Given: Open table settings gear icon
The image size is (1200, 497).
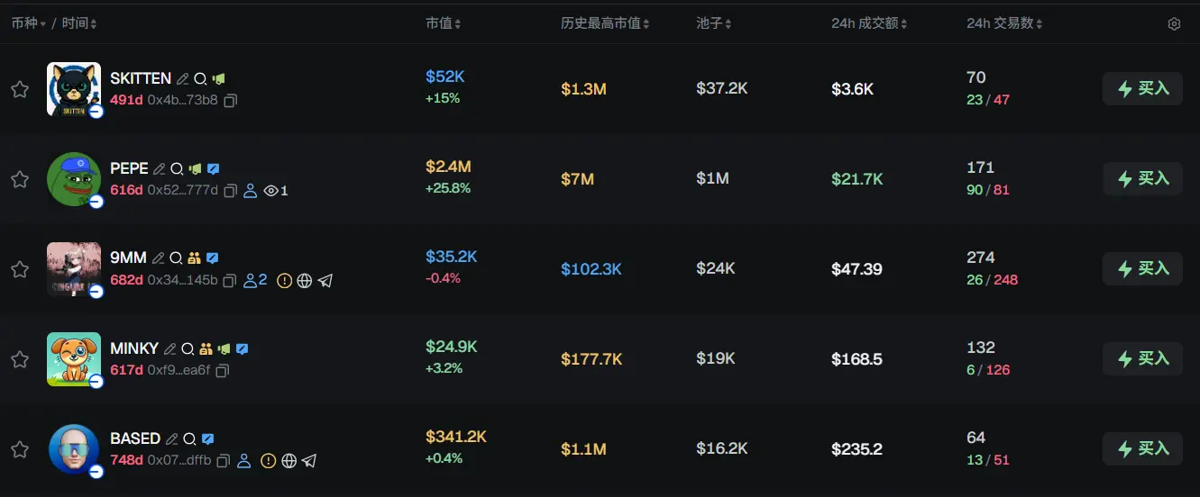Looking at the screenshot, I should [1174, 24].
